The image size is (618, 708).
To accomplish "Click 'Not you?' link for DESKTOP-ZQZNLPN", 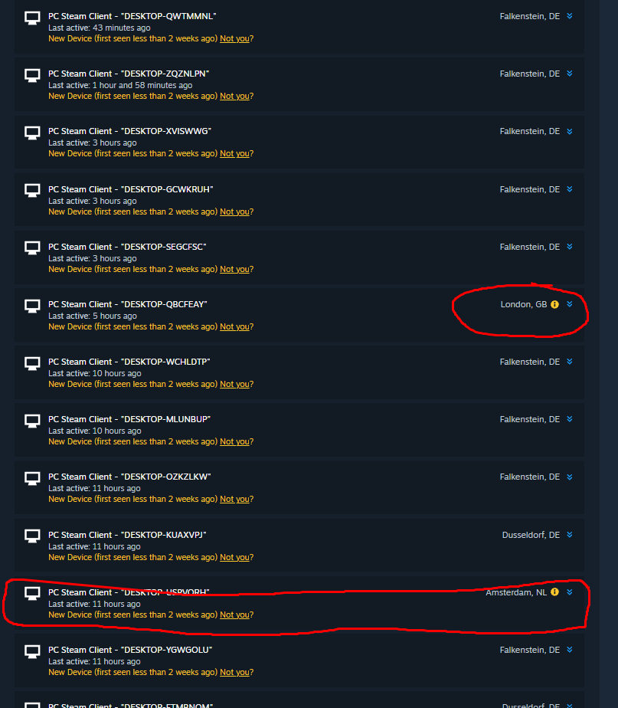I will [237, 97].
